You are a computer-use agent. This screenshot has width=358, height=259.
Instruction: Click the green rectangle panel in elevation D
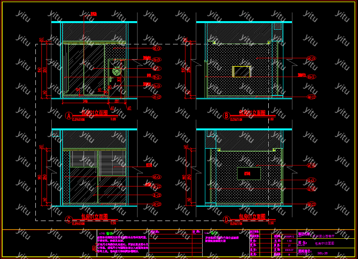point(249,174)
